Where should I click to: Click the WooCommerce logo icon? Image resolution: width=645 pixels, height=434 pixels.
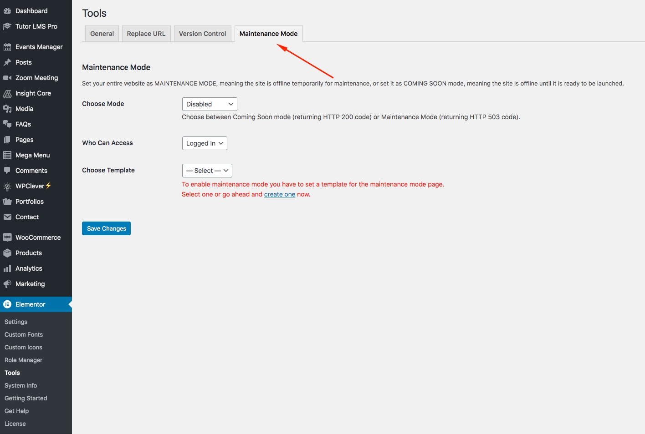(7, 237)
